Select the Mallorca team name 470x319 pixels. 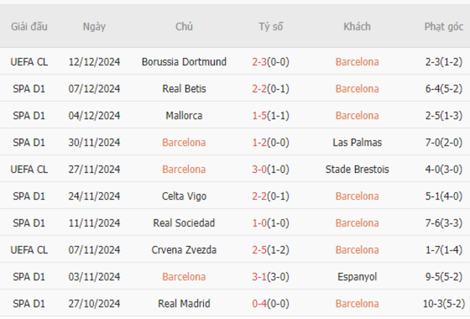click(184, 116)
